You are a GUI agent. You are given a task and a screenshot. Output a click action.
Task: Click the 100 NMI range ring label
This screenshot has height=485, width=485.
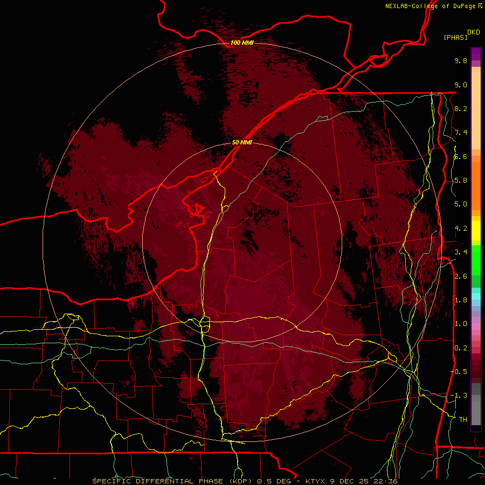[242, 43]
